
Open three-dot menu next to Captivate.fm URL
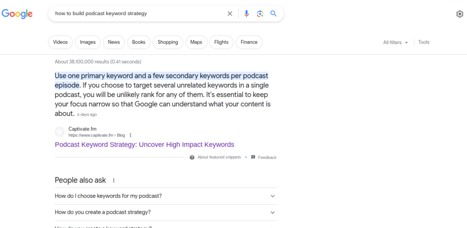pos(130,135)
